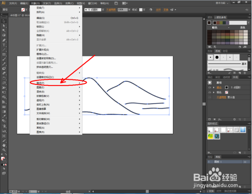
Task: Select the Blend tool
Action: click(x=4, y=121)
